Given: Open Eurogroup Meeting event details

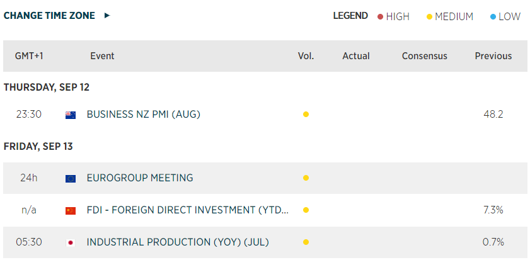Looking at the screenshot, I should pos(139,178).
